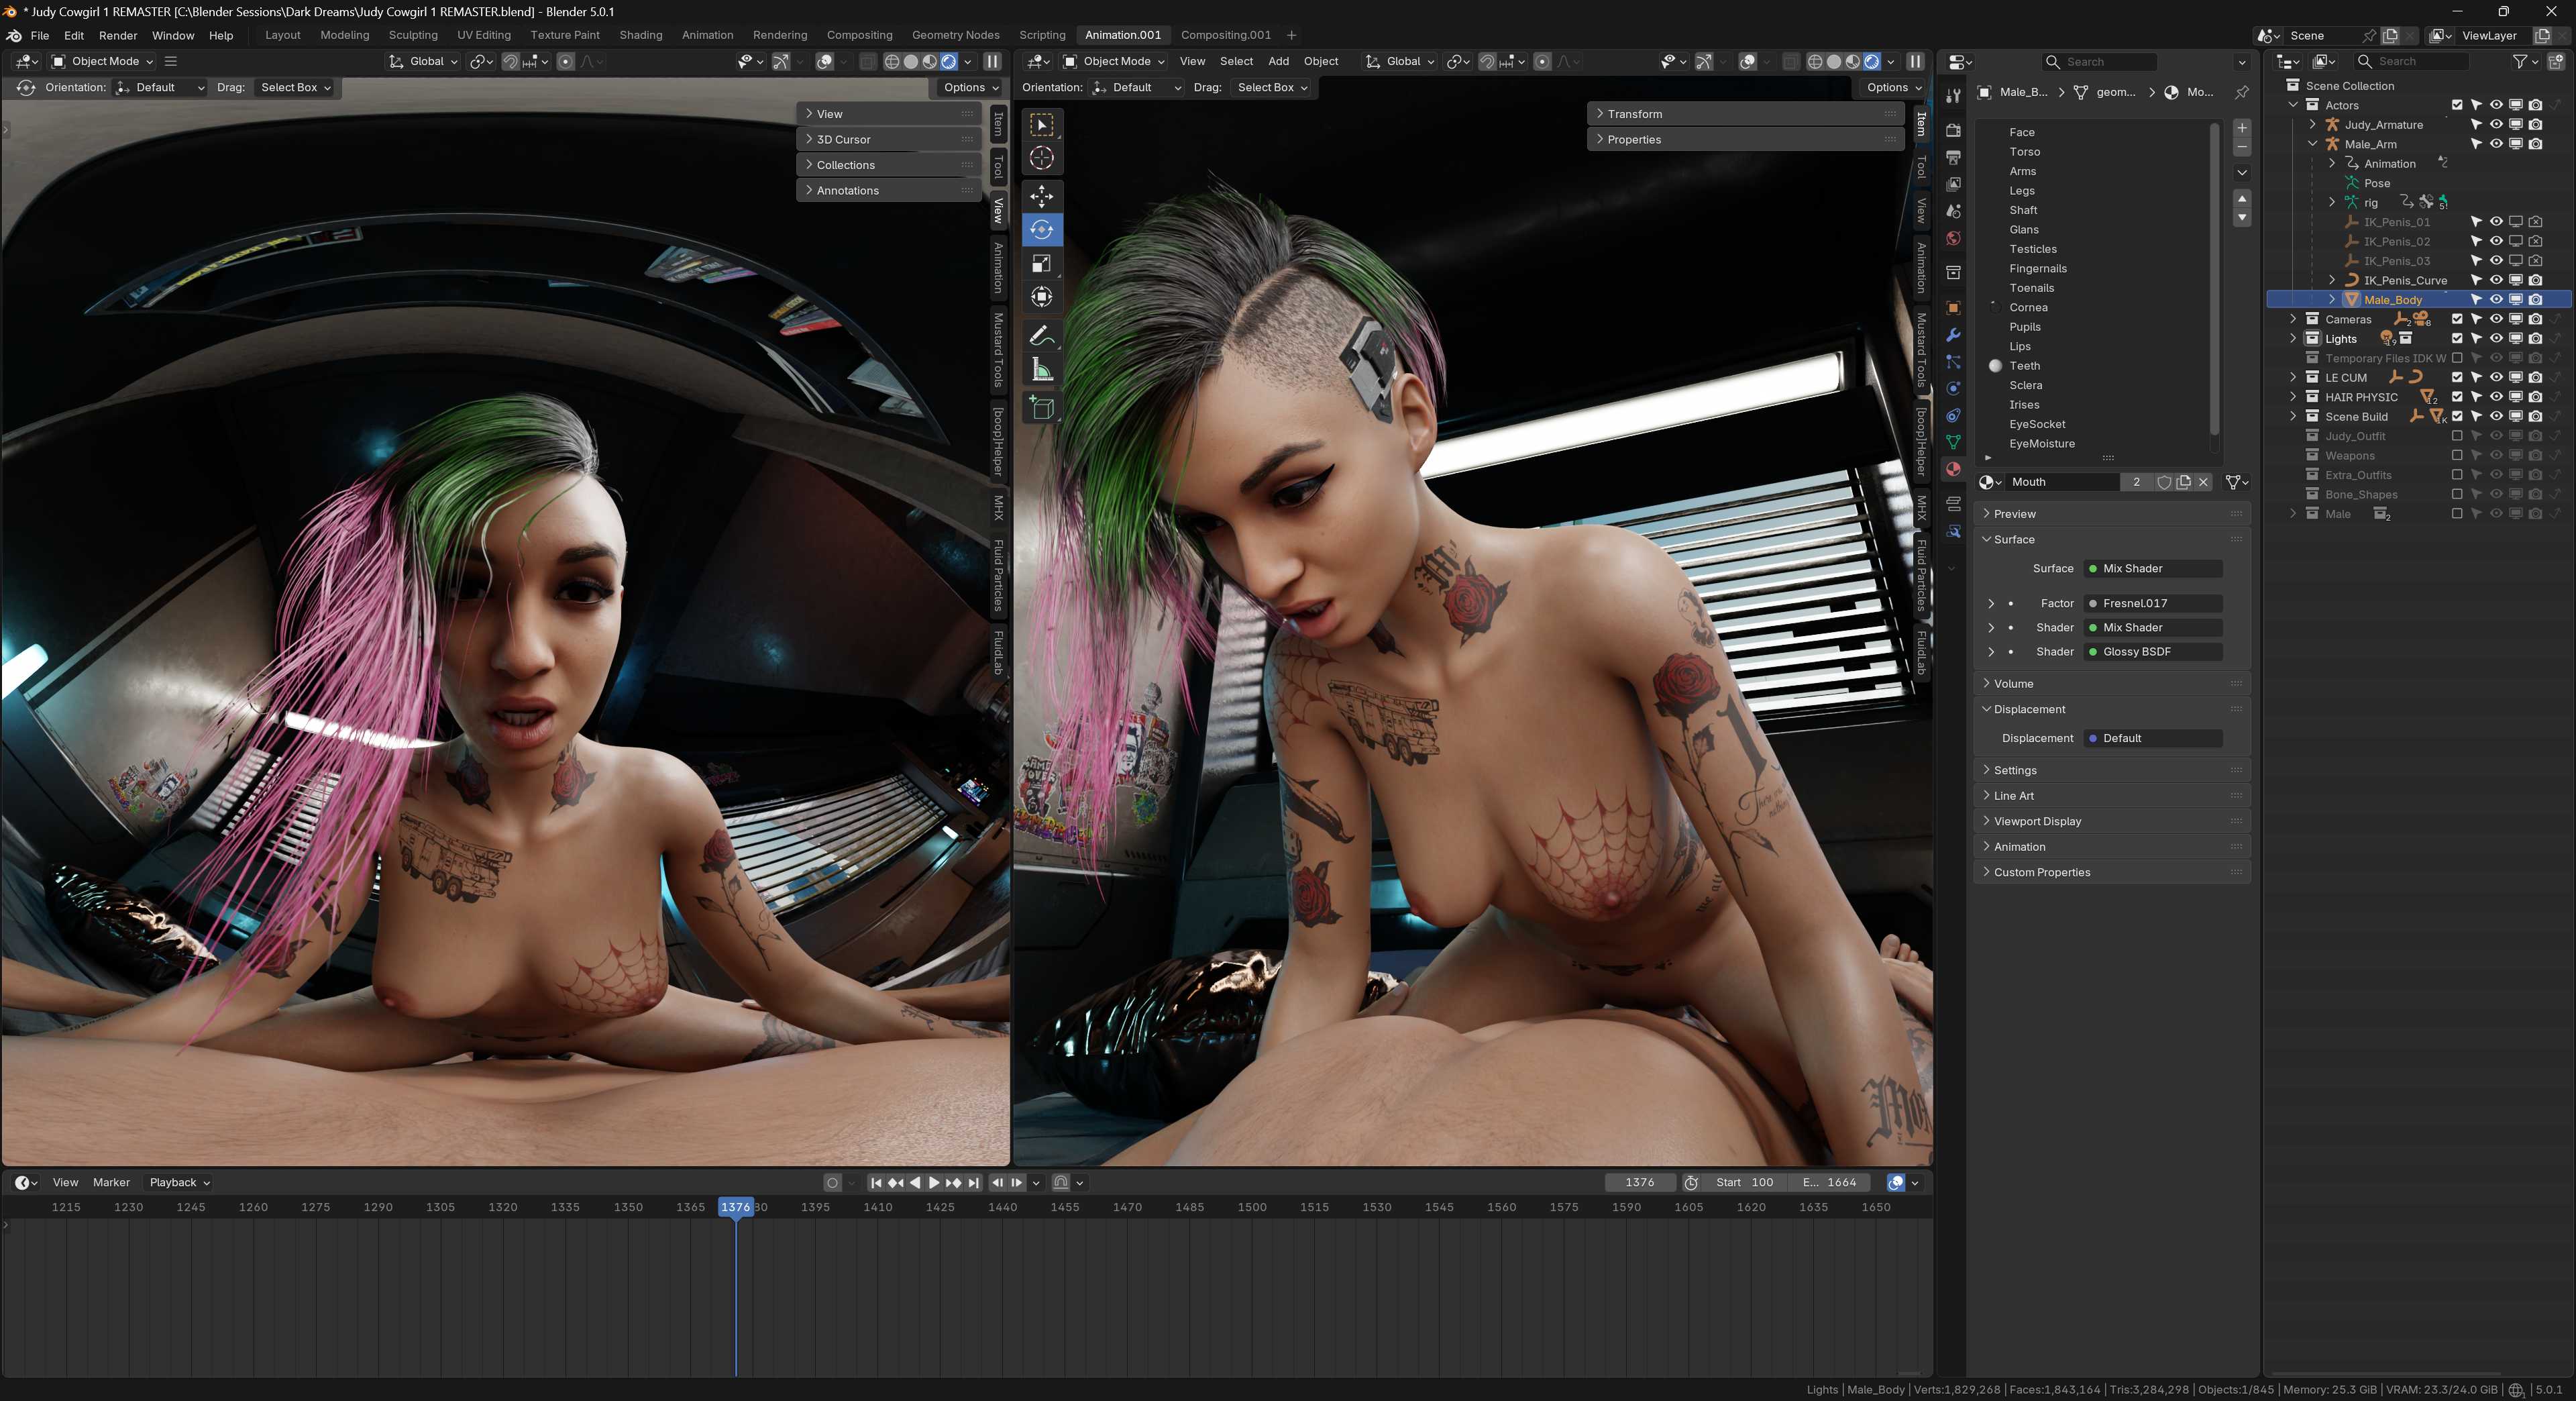The image size is (2576, 1401).
Task: Click the Glossy BSDF shader button
Action: tap(2153, 652)
